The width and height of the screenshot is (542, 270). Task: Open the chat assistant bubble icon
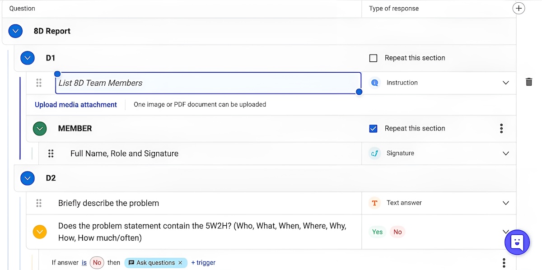[517, 242]
